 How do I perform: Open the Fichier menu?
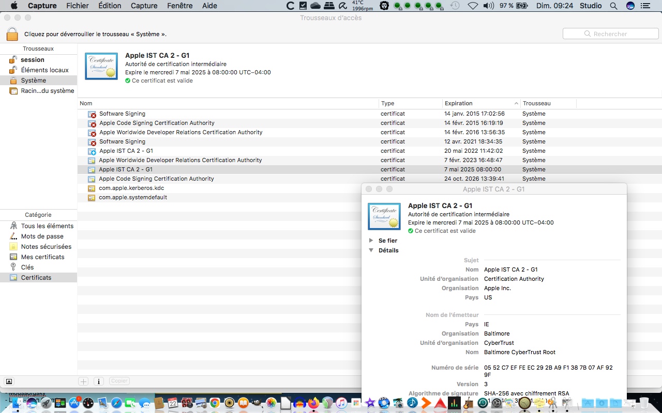[x=78, y=6]
